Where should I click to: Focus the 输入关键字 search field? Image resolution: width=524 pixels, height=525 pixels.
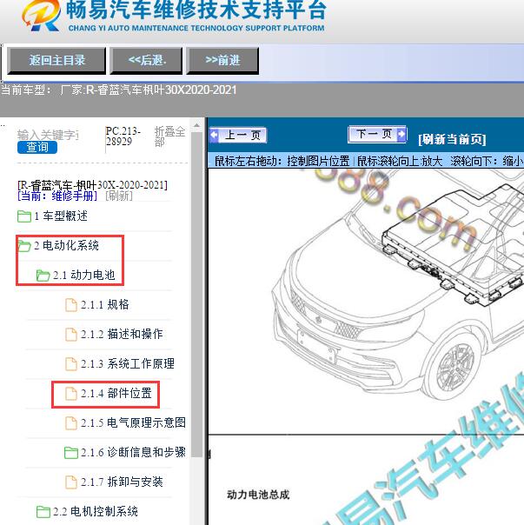tap(48, 135)
